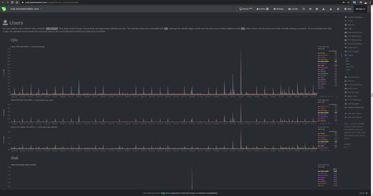The height and width of the screenshot is (196, 373).
Task: Check for netdata Update
Action: [293, 9]
